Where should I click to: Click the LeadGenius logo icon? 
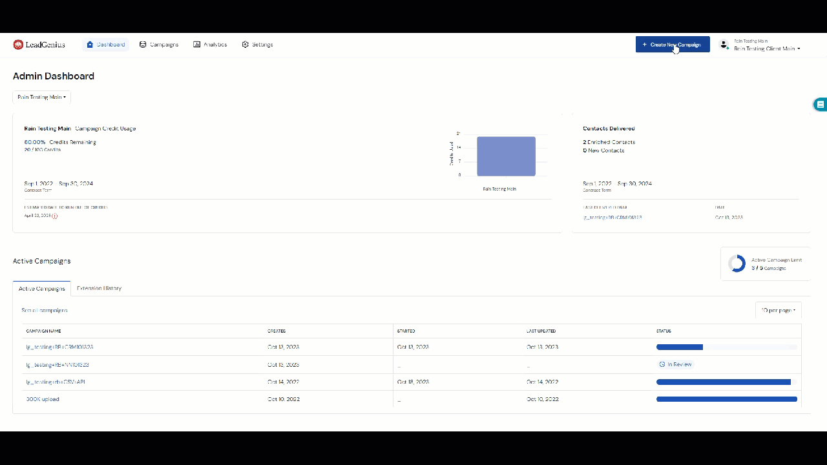[18, 45]
